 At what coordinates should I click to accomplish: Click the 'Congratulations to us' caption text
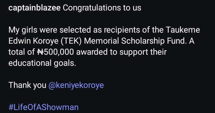pos(102,8)
